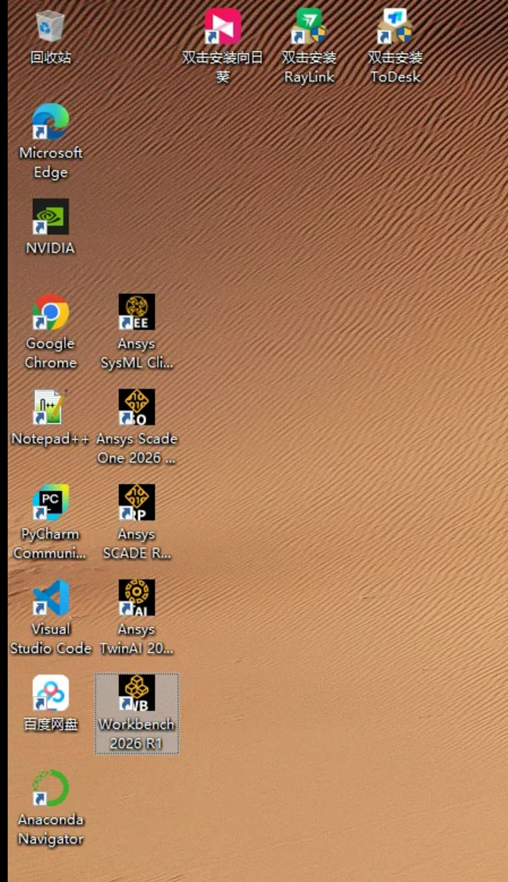Select the Workbench 2026 R1 icon
The width and height of the screenshot is (508, 882).
click(137, 712)
